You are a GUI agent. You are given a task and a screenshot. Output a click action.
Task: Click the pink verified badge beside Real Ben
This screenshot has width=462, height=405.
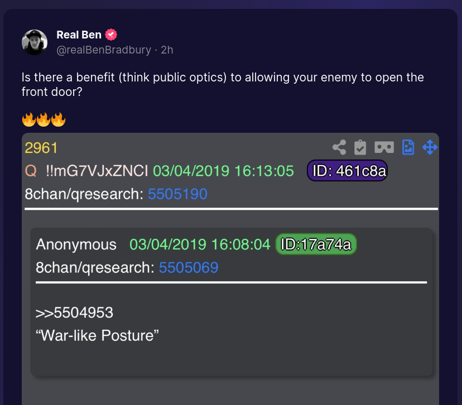111,35
